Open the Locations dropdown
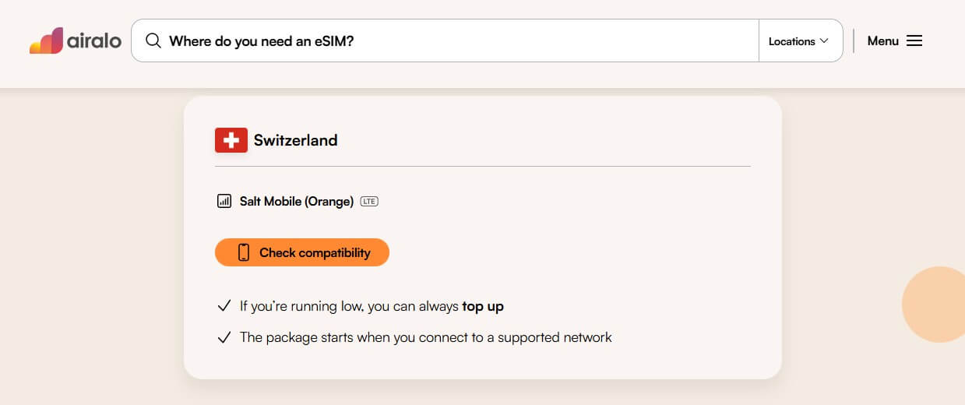Viewport: 965px width, 405px height. 791,41
